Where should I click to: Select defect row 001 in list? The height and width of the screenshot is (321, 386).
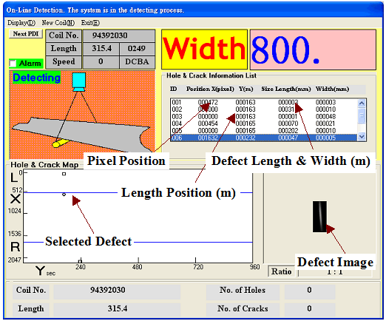tap(264, 102)
